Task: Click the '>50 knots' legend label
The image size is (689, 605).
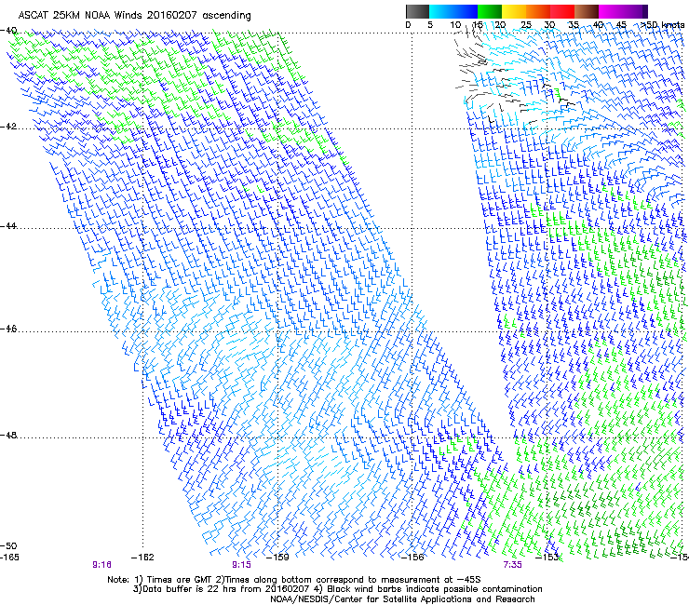Action: (x=662, y=25)
